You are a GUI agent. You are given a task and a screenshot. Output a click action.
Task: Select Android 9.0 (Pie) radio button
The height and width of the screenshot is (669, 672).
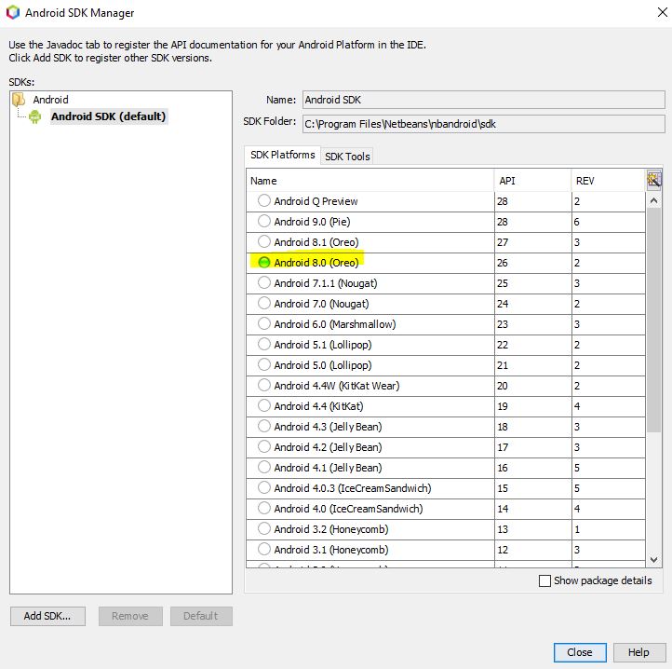click(264, 221)
